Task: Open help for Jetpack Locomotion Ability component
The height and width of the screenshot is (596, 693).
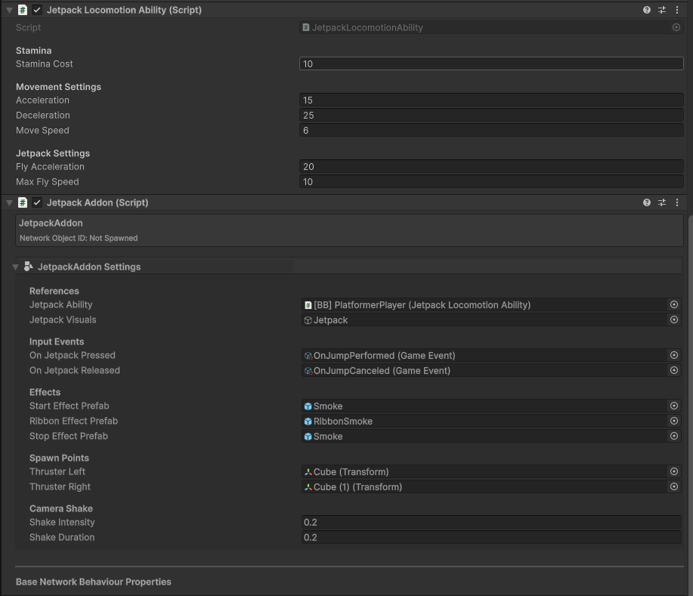Action: (647, 11)
